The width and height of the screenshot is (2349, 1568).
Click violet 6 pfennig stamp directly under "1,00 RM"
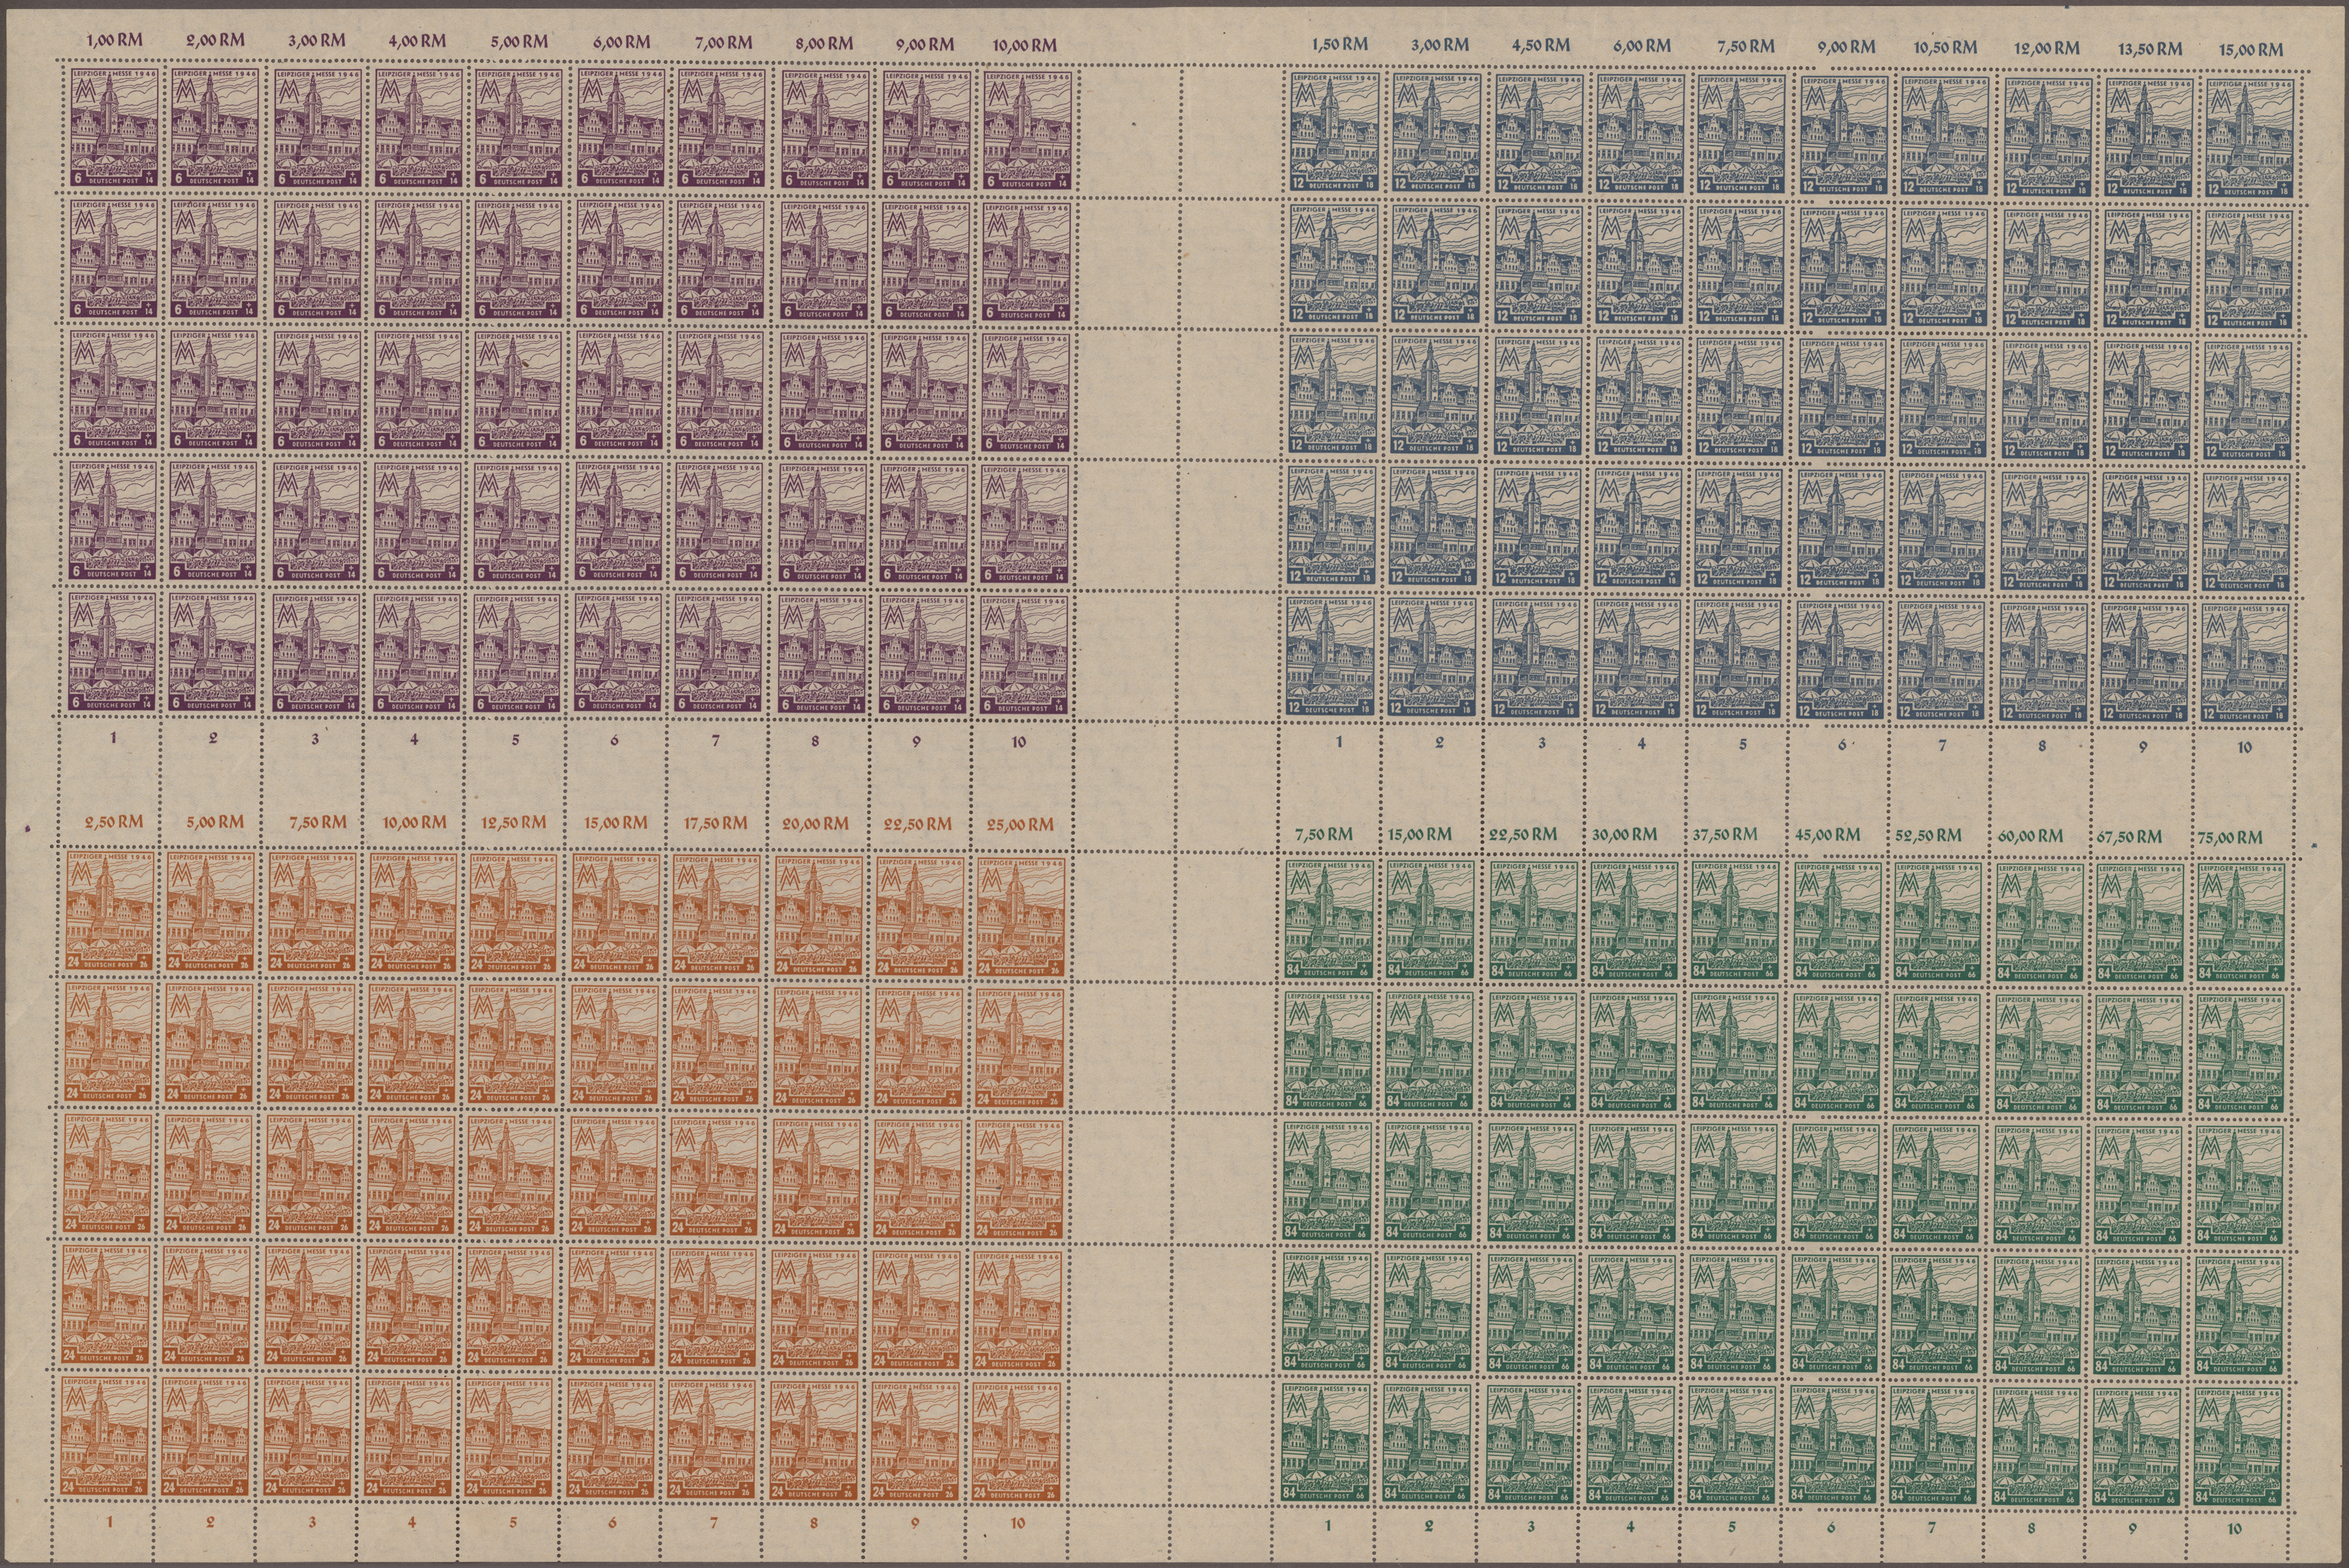point(114,126)
